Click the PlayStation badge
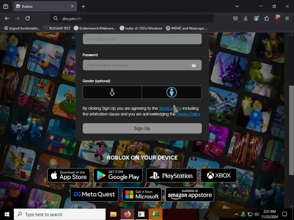Image resolution: width=294 pixels, height=220 pixels. tap(172, 175)
